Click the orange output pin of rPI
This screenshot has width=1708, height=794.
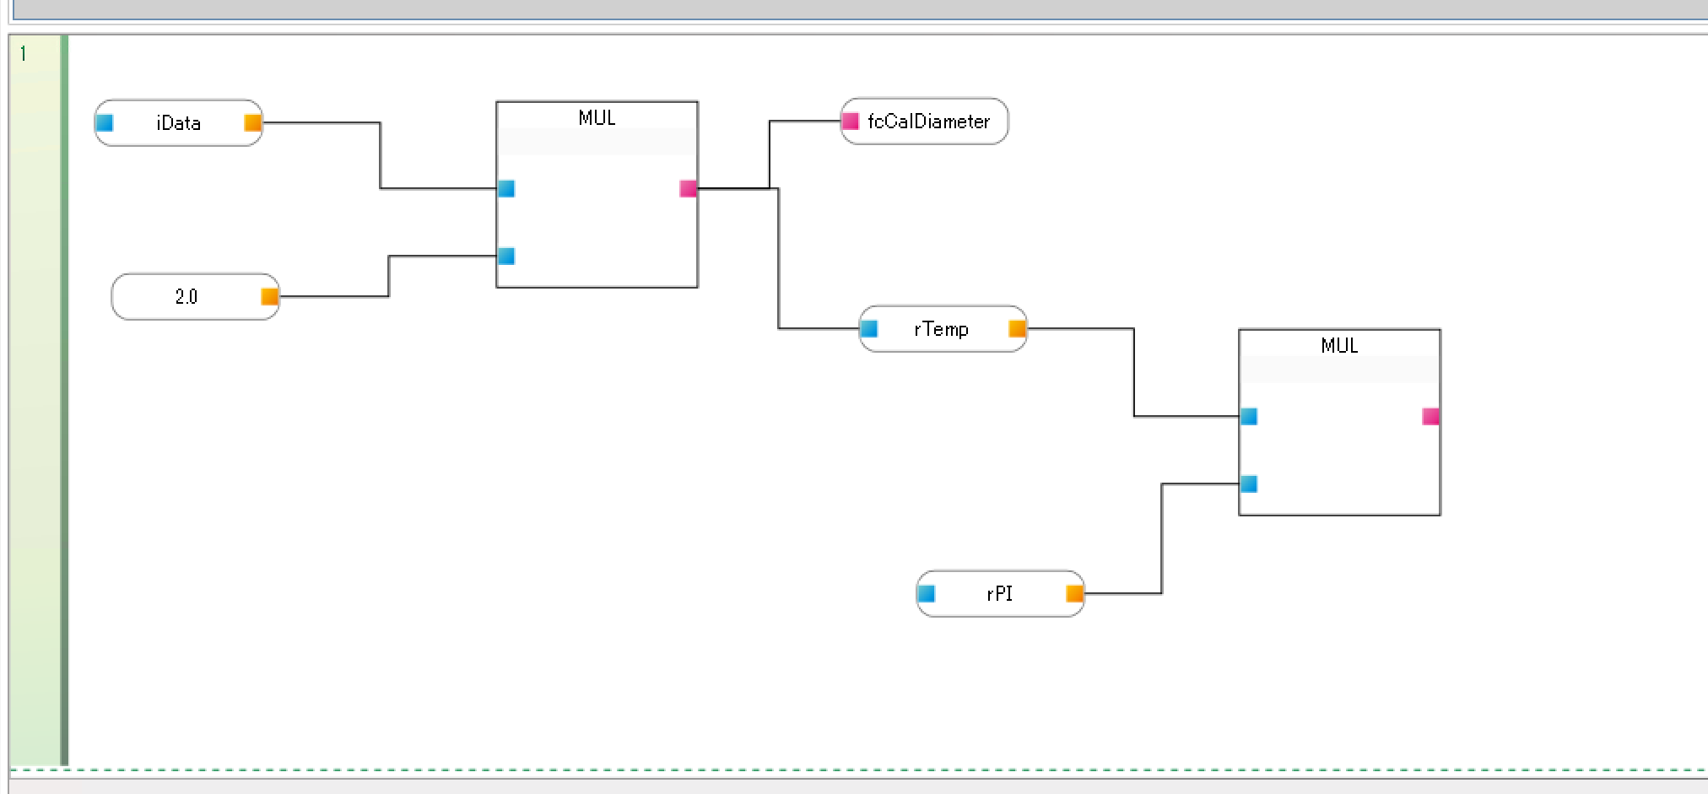click(x=1075, y=593)
